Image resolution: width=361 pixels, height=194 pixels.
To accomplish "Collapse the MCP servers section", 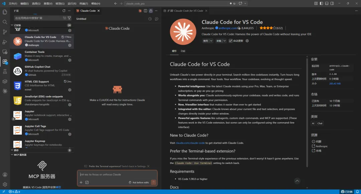I will [x=12, y=155].
